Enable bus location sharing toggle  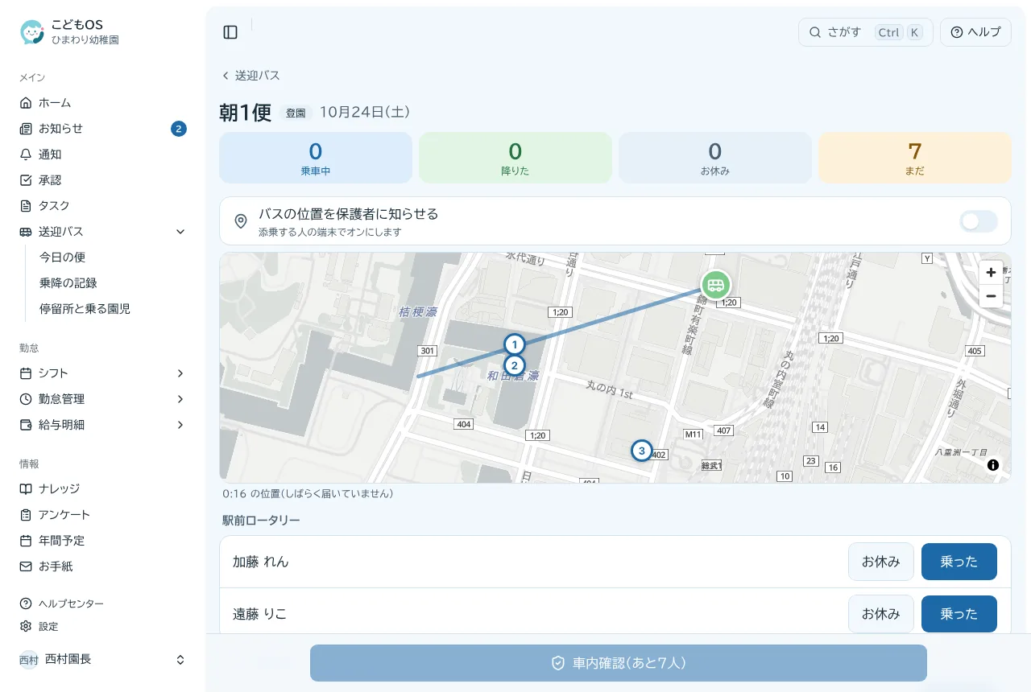[979, 221]
